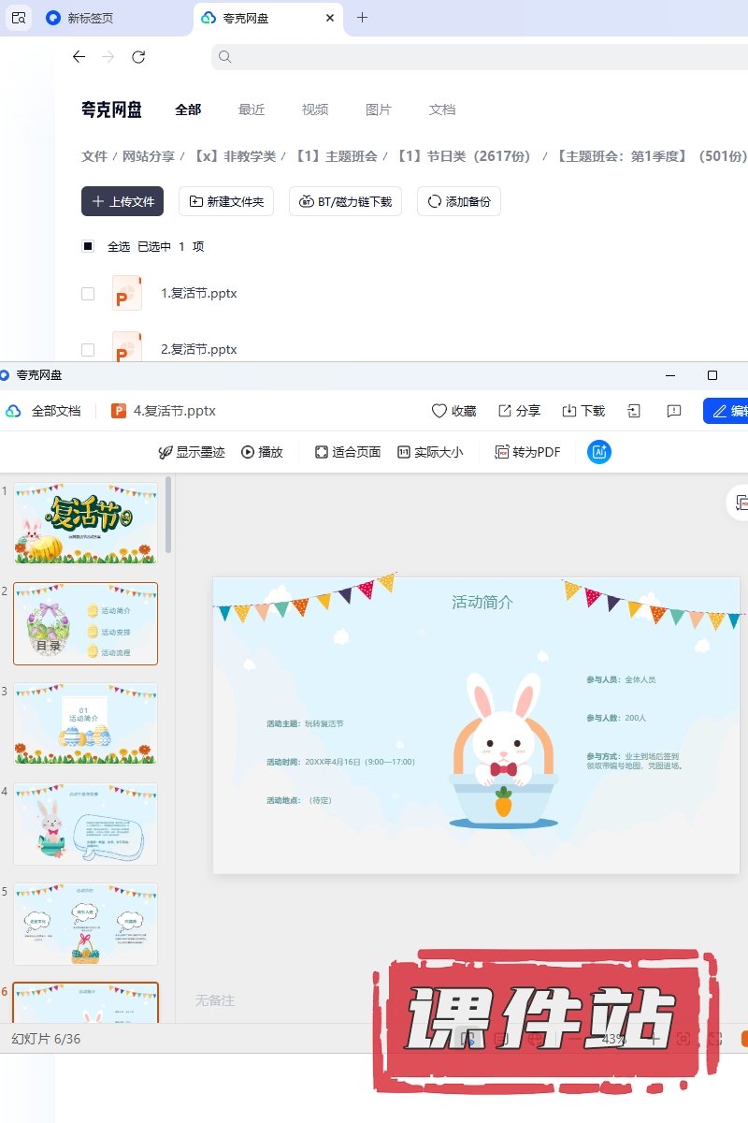Play the slideshow with 播放
The height and width of the screenshot is (1123, 748).
(x=262, y=452)
